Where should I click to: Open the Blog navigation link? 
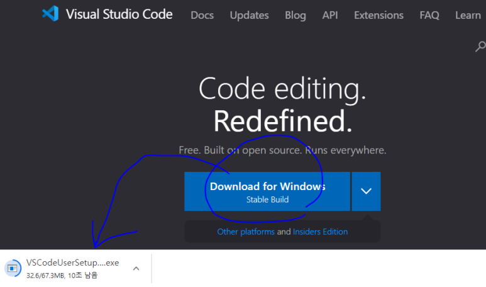click(295, 15)
